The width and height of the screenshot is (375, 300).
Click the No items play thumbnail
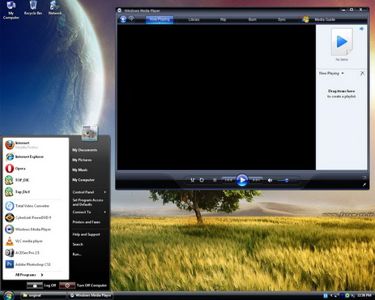pos(342,42)
